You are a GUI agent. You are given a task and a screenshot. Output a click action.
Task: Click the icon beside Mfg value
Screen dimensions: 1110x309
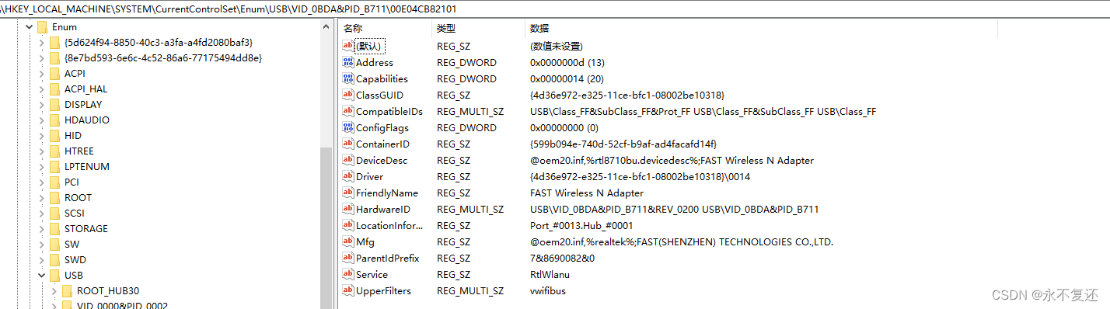(x=348, y=241)
